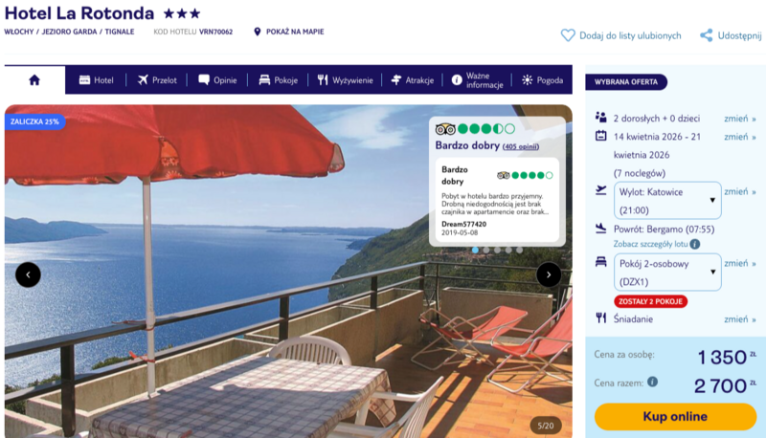Show previous photo with left arrow
The image size is (766, 438).
pyautogui.click(x=28, y=274)
